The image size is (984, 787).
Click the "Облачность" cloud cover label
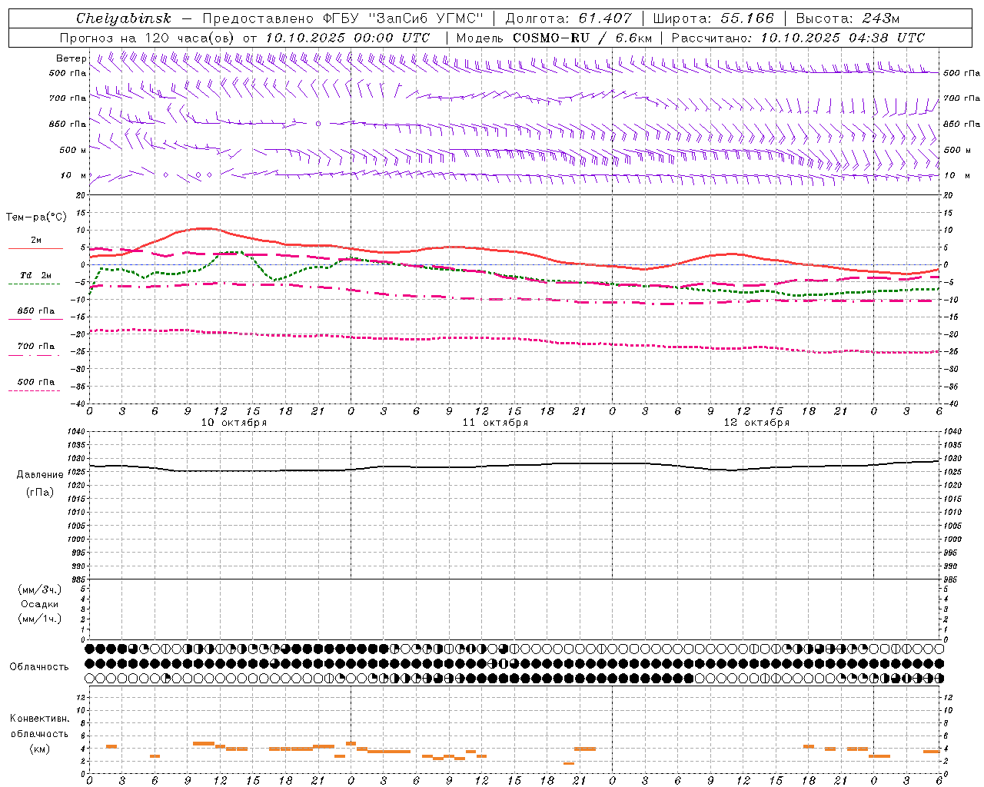(39, 667)
